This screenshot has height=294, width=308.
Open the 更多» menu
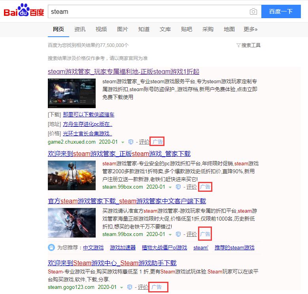[250, 29]
